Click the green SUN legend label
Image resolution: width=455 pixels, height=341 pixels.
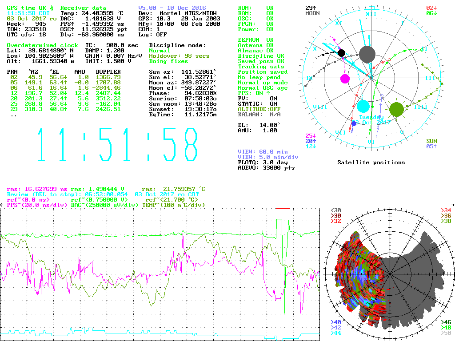pos(431,141)
